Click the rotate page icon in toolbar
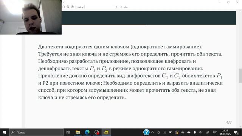 [x=64, y=7]
